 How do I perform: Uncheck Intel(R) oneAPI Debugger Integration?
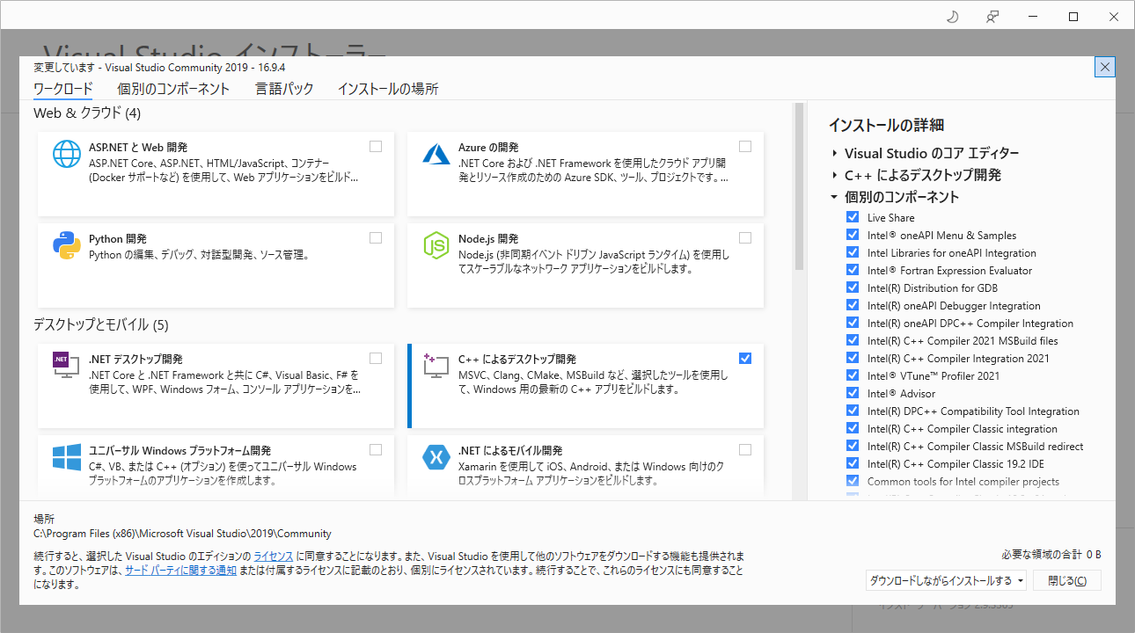(852, 305)
